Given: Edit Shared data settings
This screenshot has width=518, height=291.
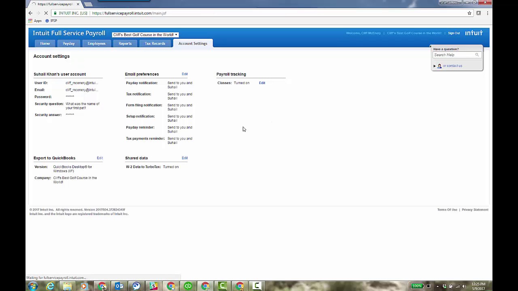Looking at the screenshot, I should (185, 158).
